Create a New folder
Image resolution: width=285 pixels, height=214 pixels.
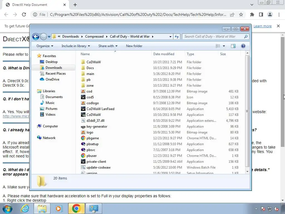134,46
